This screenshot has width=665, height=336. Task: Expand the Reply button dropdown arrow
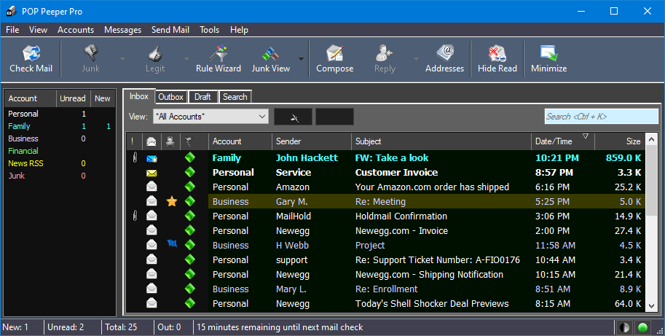click(x=416, y=59)
